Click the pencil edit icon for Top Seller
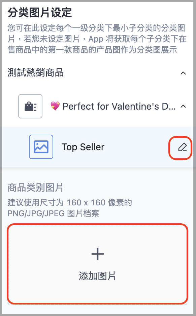 pyautogui.click(x=182, y=147)
